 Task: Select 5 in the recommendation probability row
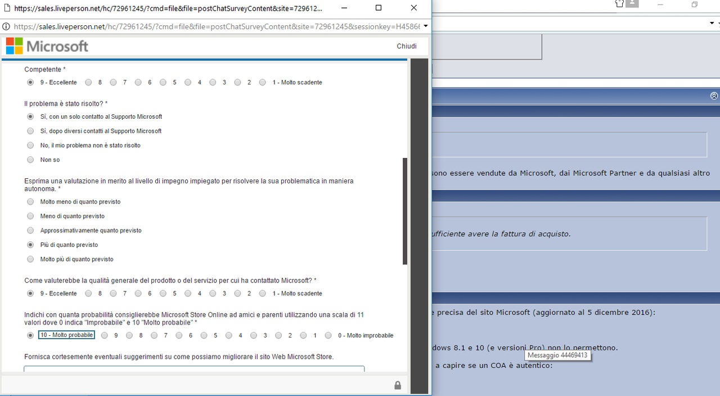click(204, 335)
